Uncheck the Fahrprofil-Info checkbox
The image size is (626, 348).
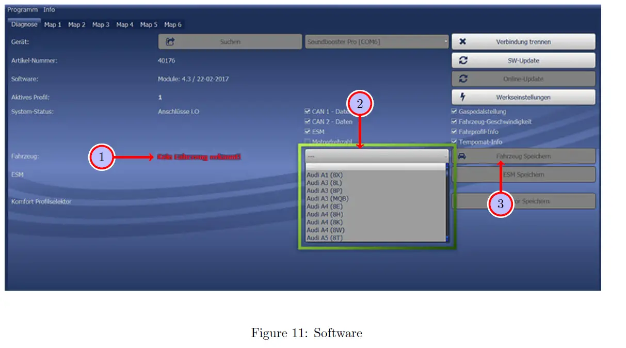coord(454,132)
